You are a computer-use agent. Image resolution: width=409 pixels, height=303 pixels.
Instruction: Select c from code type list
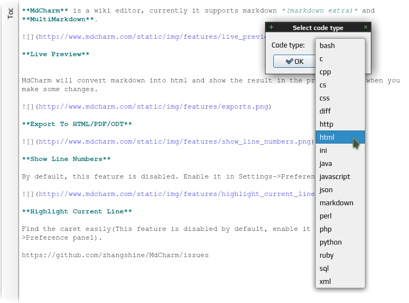(x=340, y=59)
